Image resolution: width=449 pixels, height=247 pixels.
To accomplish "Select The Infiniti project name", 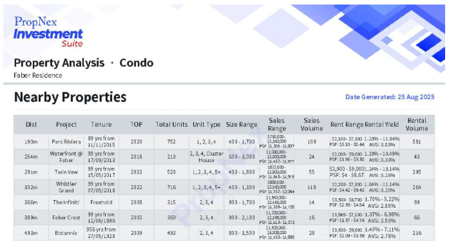I will point(66,203).
